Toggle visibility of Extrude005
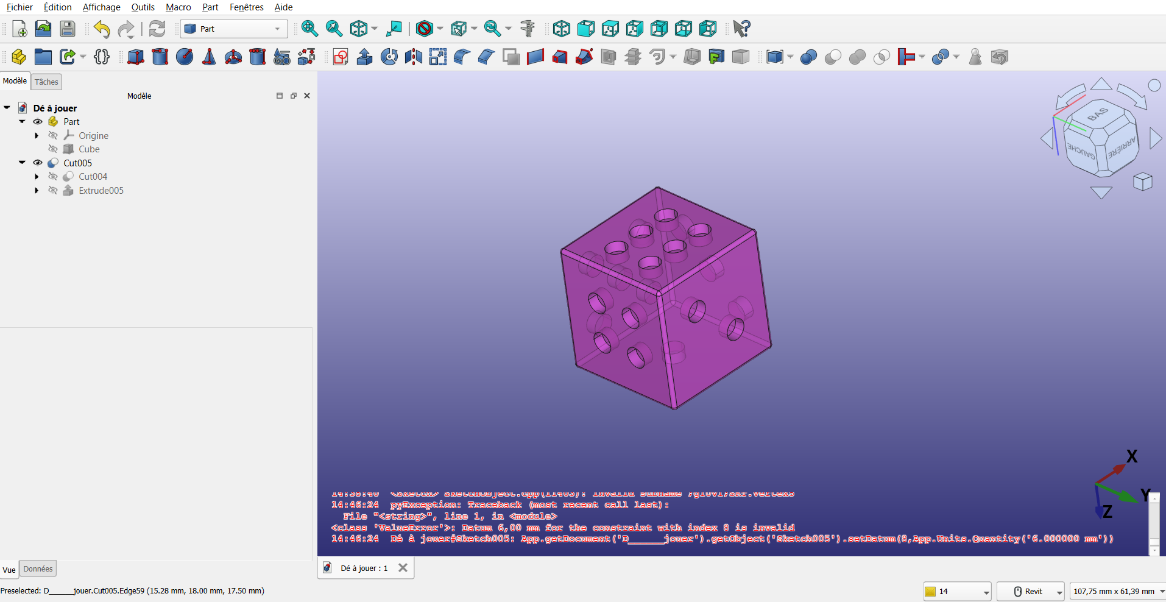The width and height of the screenshot is (1166, 602). pyautogui.click(x=53, y=191)
